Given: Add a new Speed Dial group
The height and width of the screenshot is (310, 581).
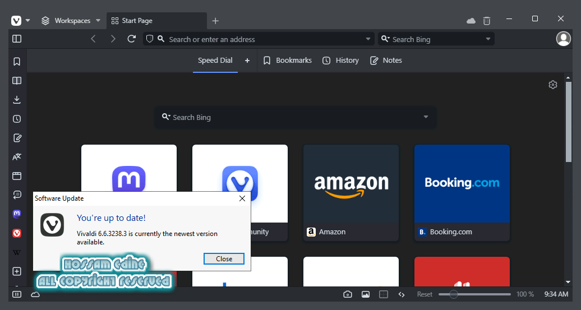Looking at the screenshot, I should (x=247, y=61).
